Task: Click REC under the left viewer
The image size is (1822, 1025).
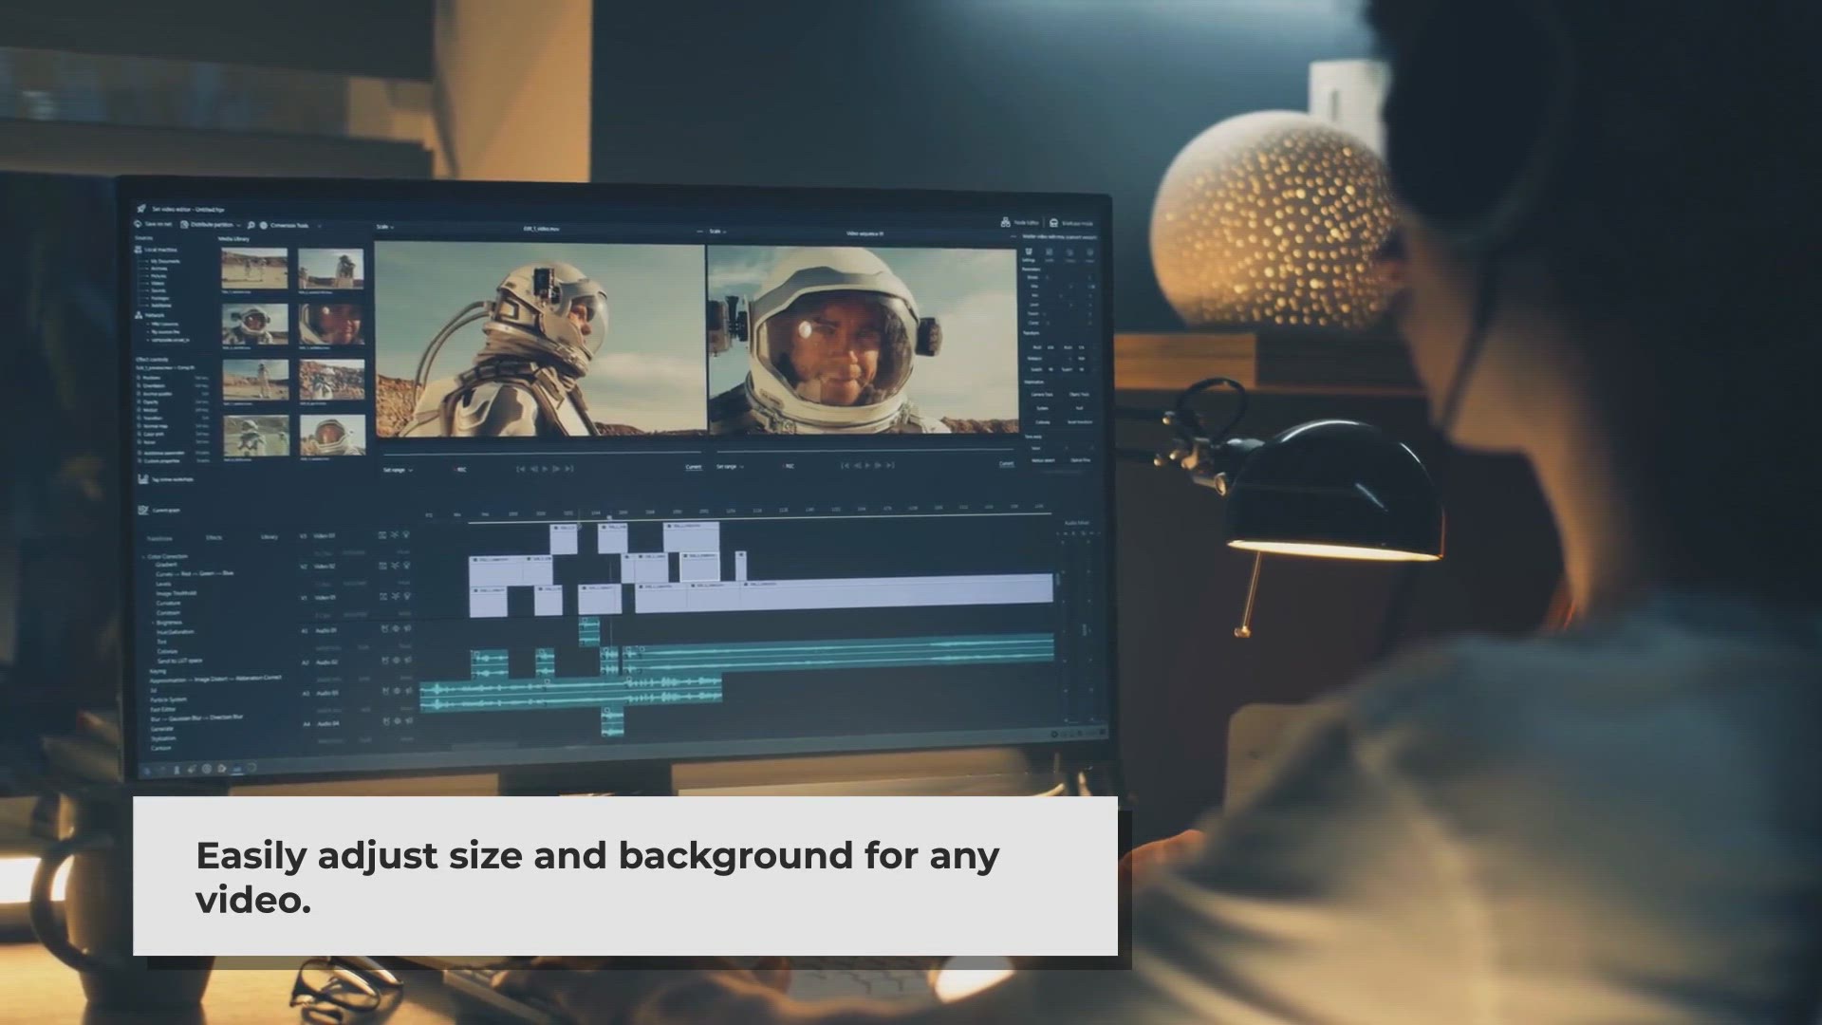Action: point(460,470)
